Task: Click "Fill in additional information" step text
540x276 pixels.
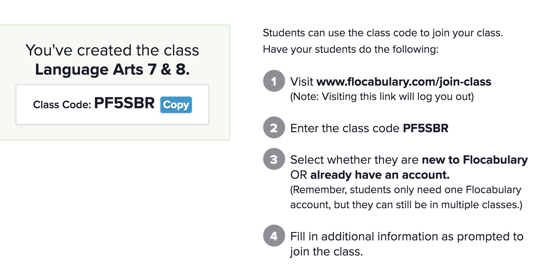Action: pyautogui.click(x=406, y=237)
